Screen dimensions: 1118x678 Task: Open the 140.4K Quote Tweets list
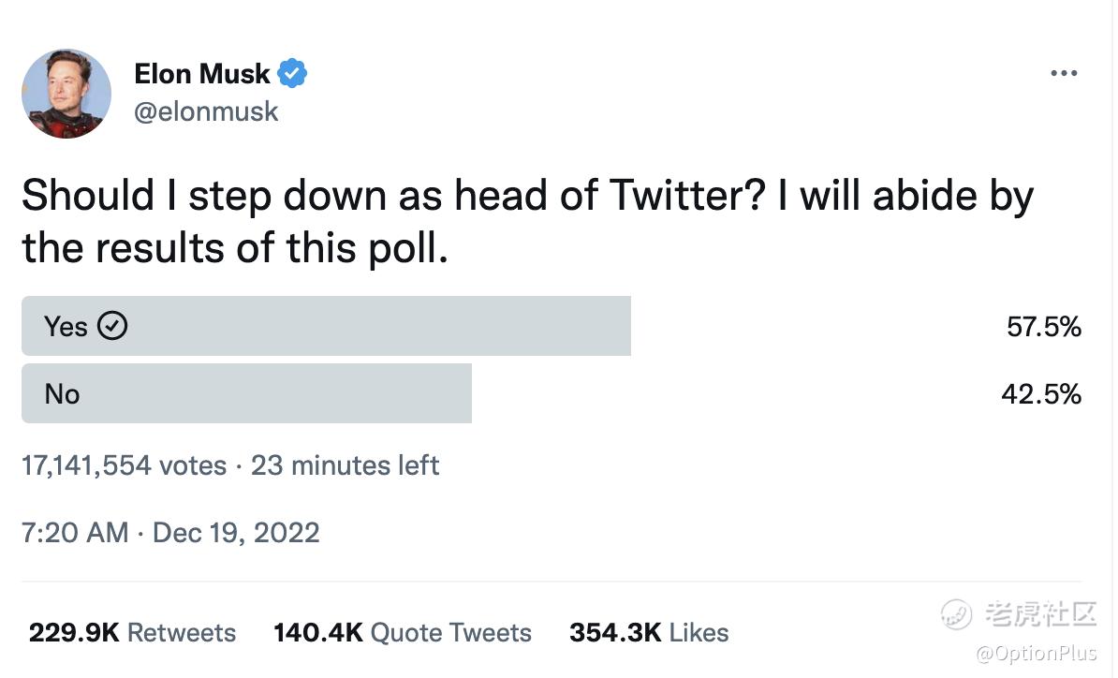[402, 633]
